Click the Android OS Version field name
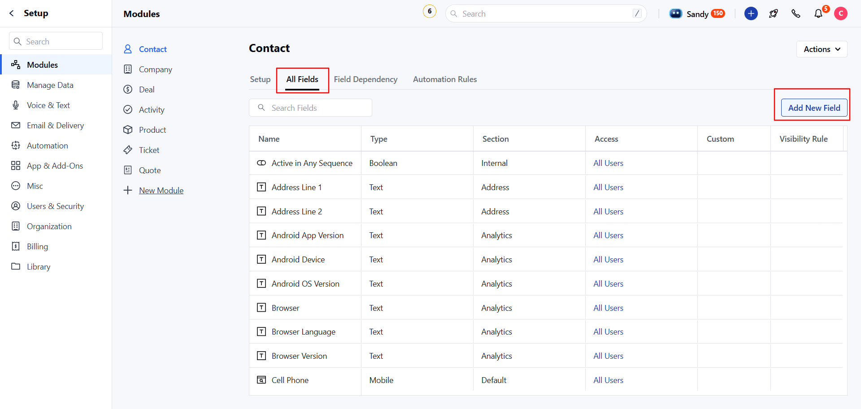Image resolution: width=861 pixels, height=409 pixels. tap(305, 283)
